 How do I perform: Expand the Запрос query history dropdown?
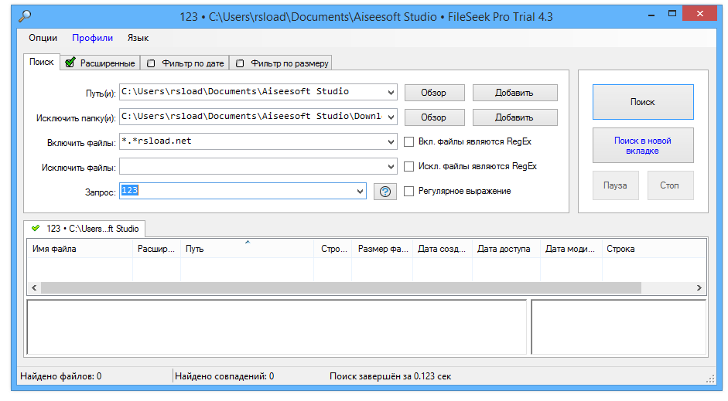pyautogui.click(x=359, y=191)
